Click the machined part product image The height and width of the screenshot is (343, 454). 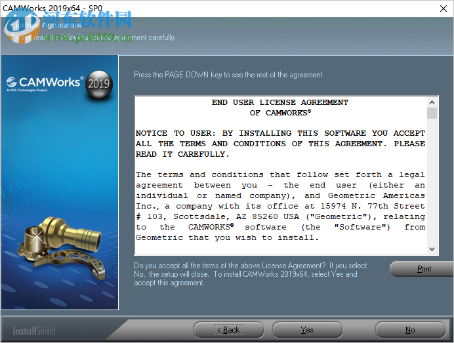pyautogui.click(x=61, y=248)
